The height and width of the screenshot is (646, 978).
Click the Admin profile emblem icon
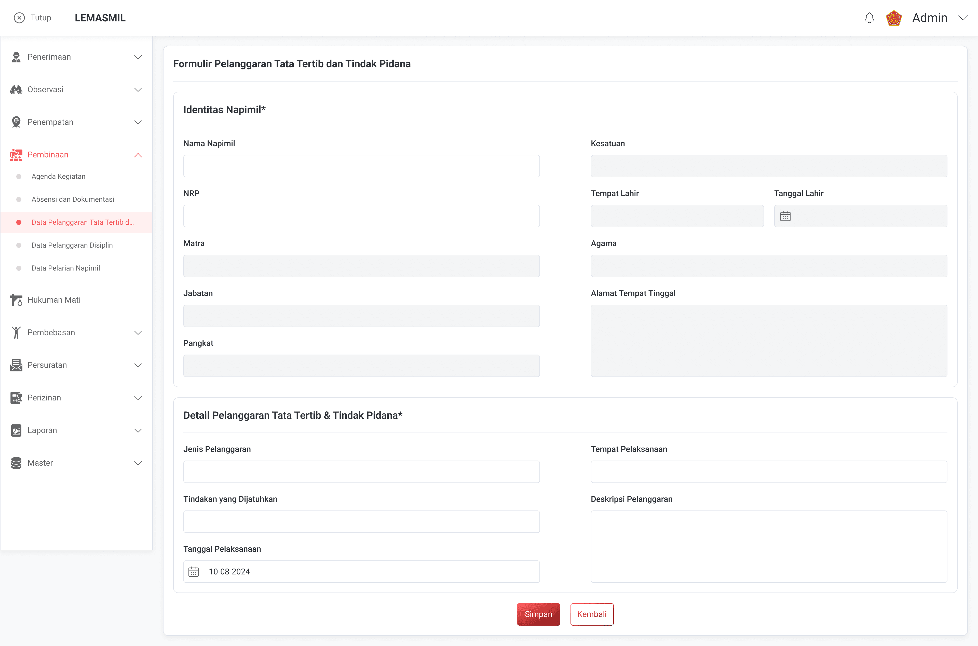pyautogui.click(x=894, y=18)
